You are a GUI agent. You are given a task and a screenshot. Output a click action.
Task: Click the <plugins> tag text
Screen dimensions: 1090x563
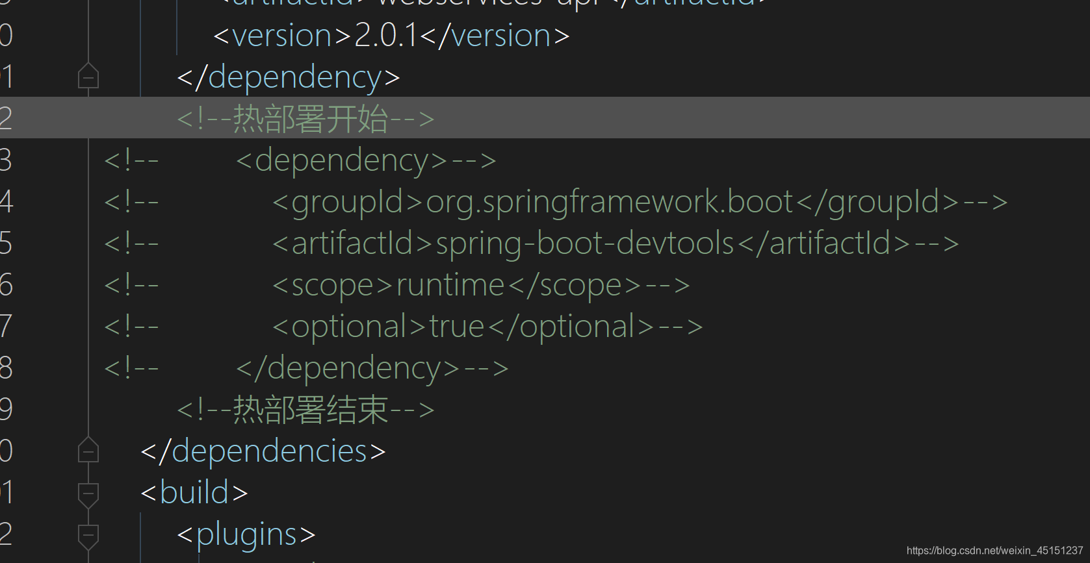pyautogui.click(x=246, y=534)
